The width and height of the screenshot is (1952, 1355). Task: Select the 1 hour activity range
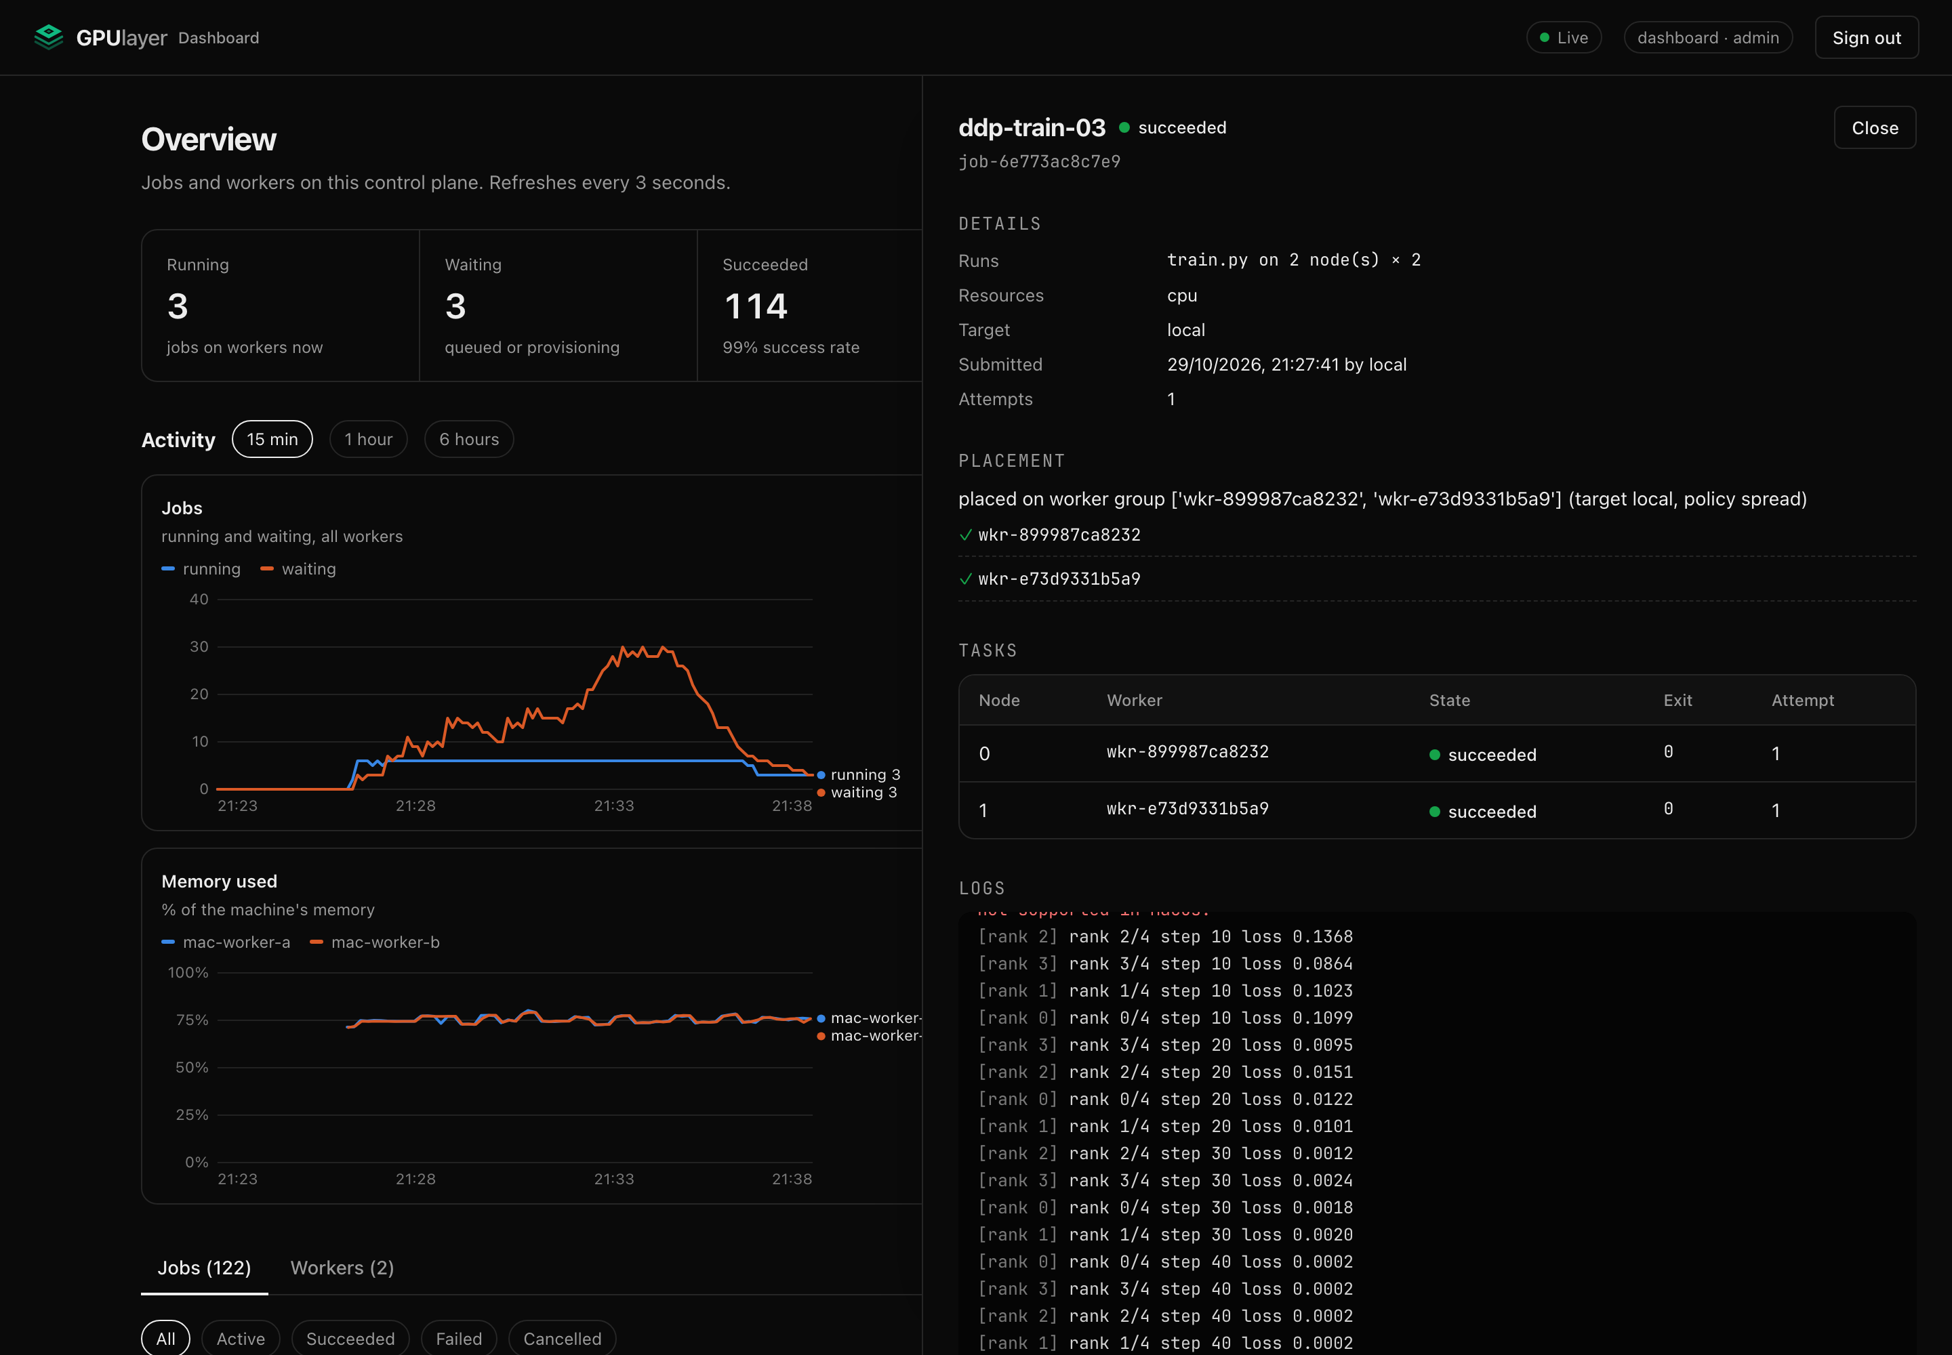pos(369,439)
